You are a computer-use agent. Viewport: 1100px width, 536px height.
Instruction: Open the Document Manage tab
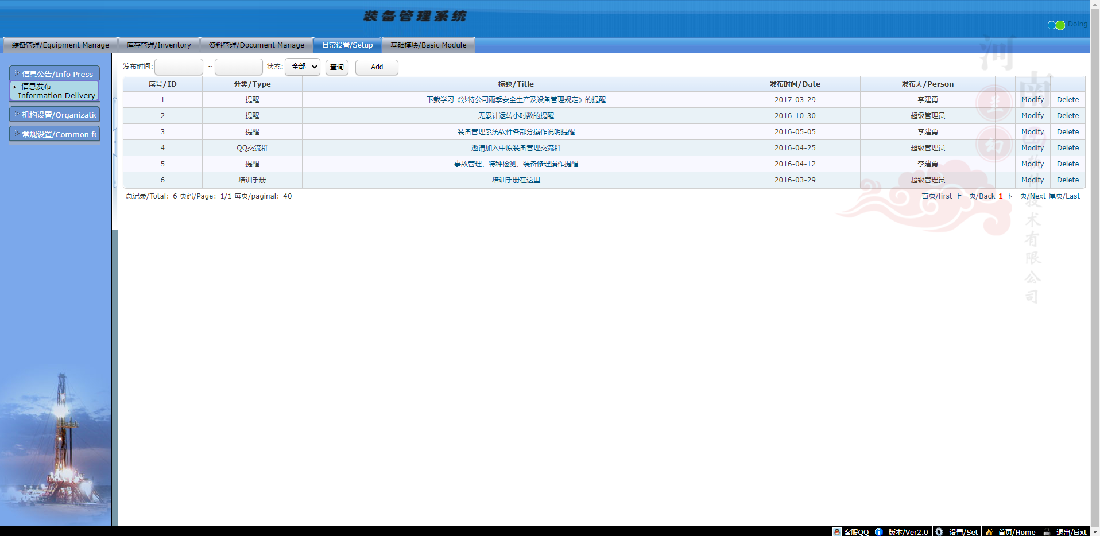pyautogui.click(x=256, y=45)
